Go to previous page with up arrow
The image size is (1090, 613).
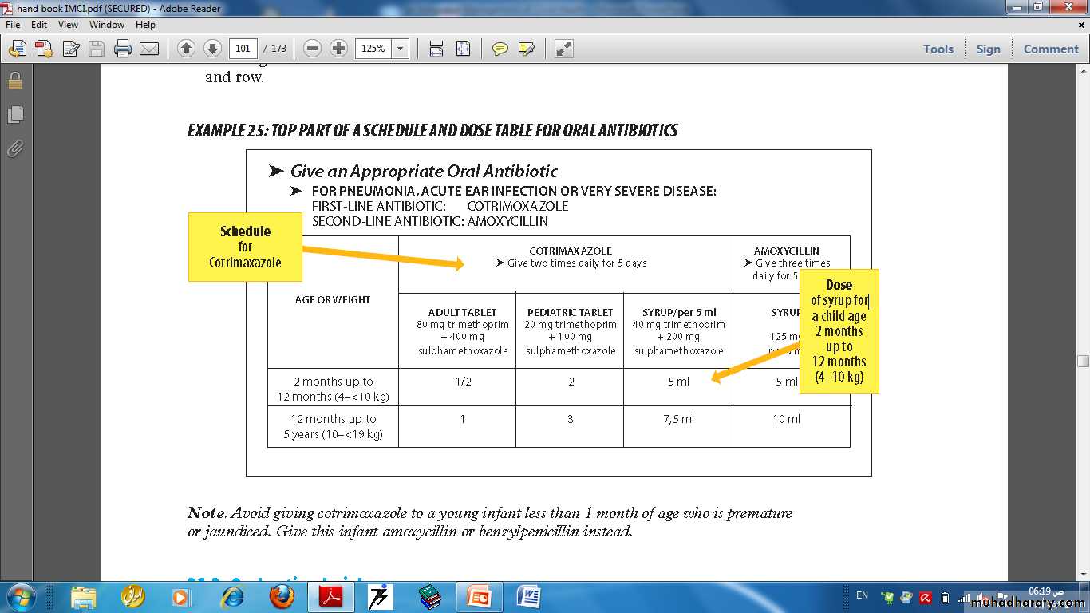click(186, 49)
